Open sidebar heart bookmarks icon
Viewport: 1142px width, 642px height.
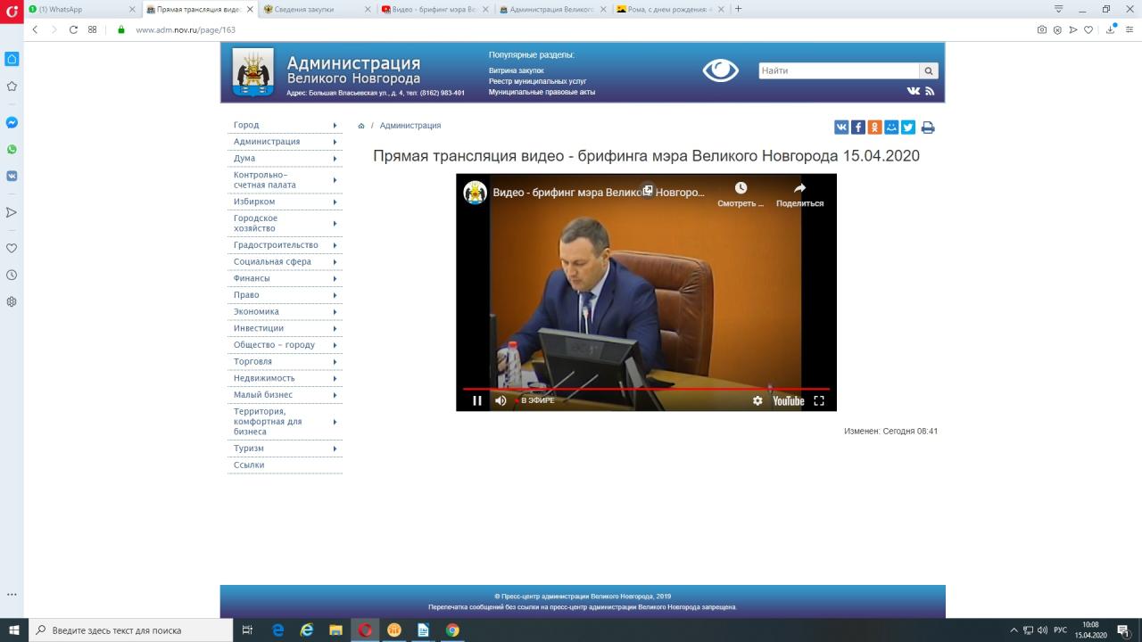(x=12, y=248)
